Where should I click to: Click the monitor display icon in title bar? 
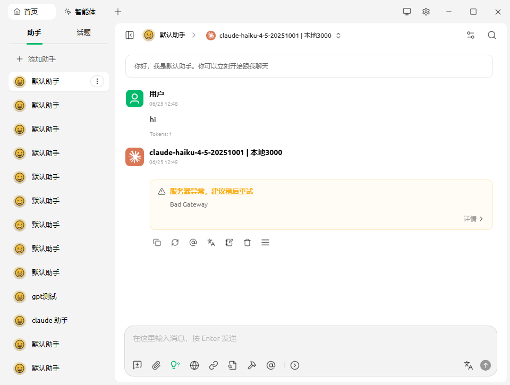click(406, 12)
